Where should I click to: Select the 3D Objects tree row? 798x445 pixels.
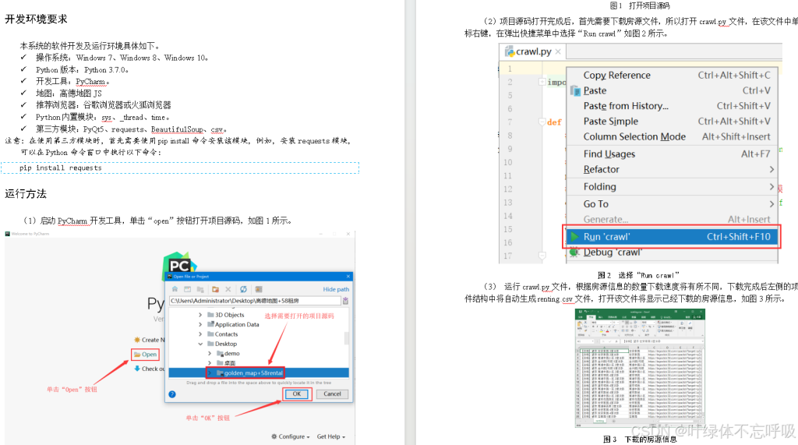pyautogui.click(x=257, y=315)
